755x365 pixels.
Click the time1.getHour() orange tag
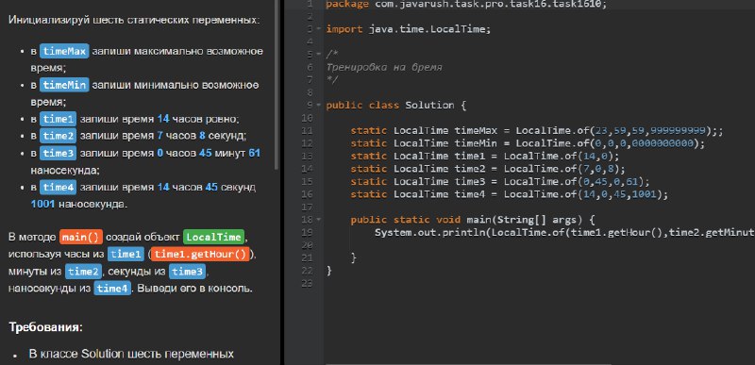point(201,255)
